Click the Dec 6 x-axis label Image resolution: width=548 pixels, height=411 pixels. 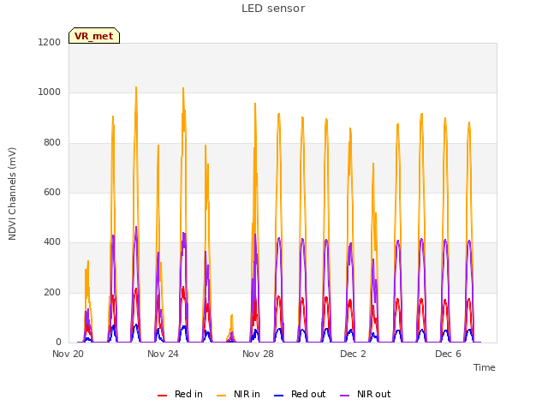point(448,354)
